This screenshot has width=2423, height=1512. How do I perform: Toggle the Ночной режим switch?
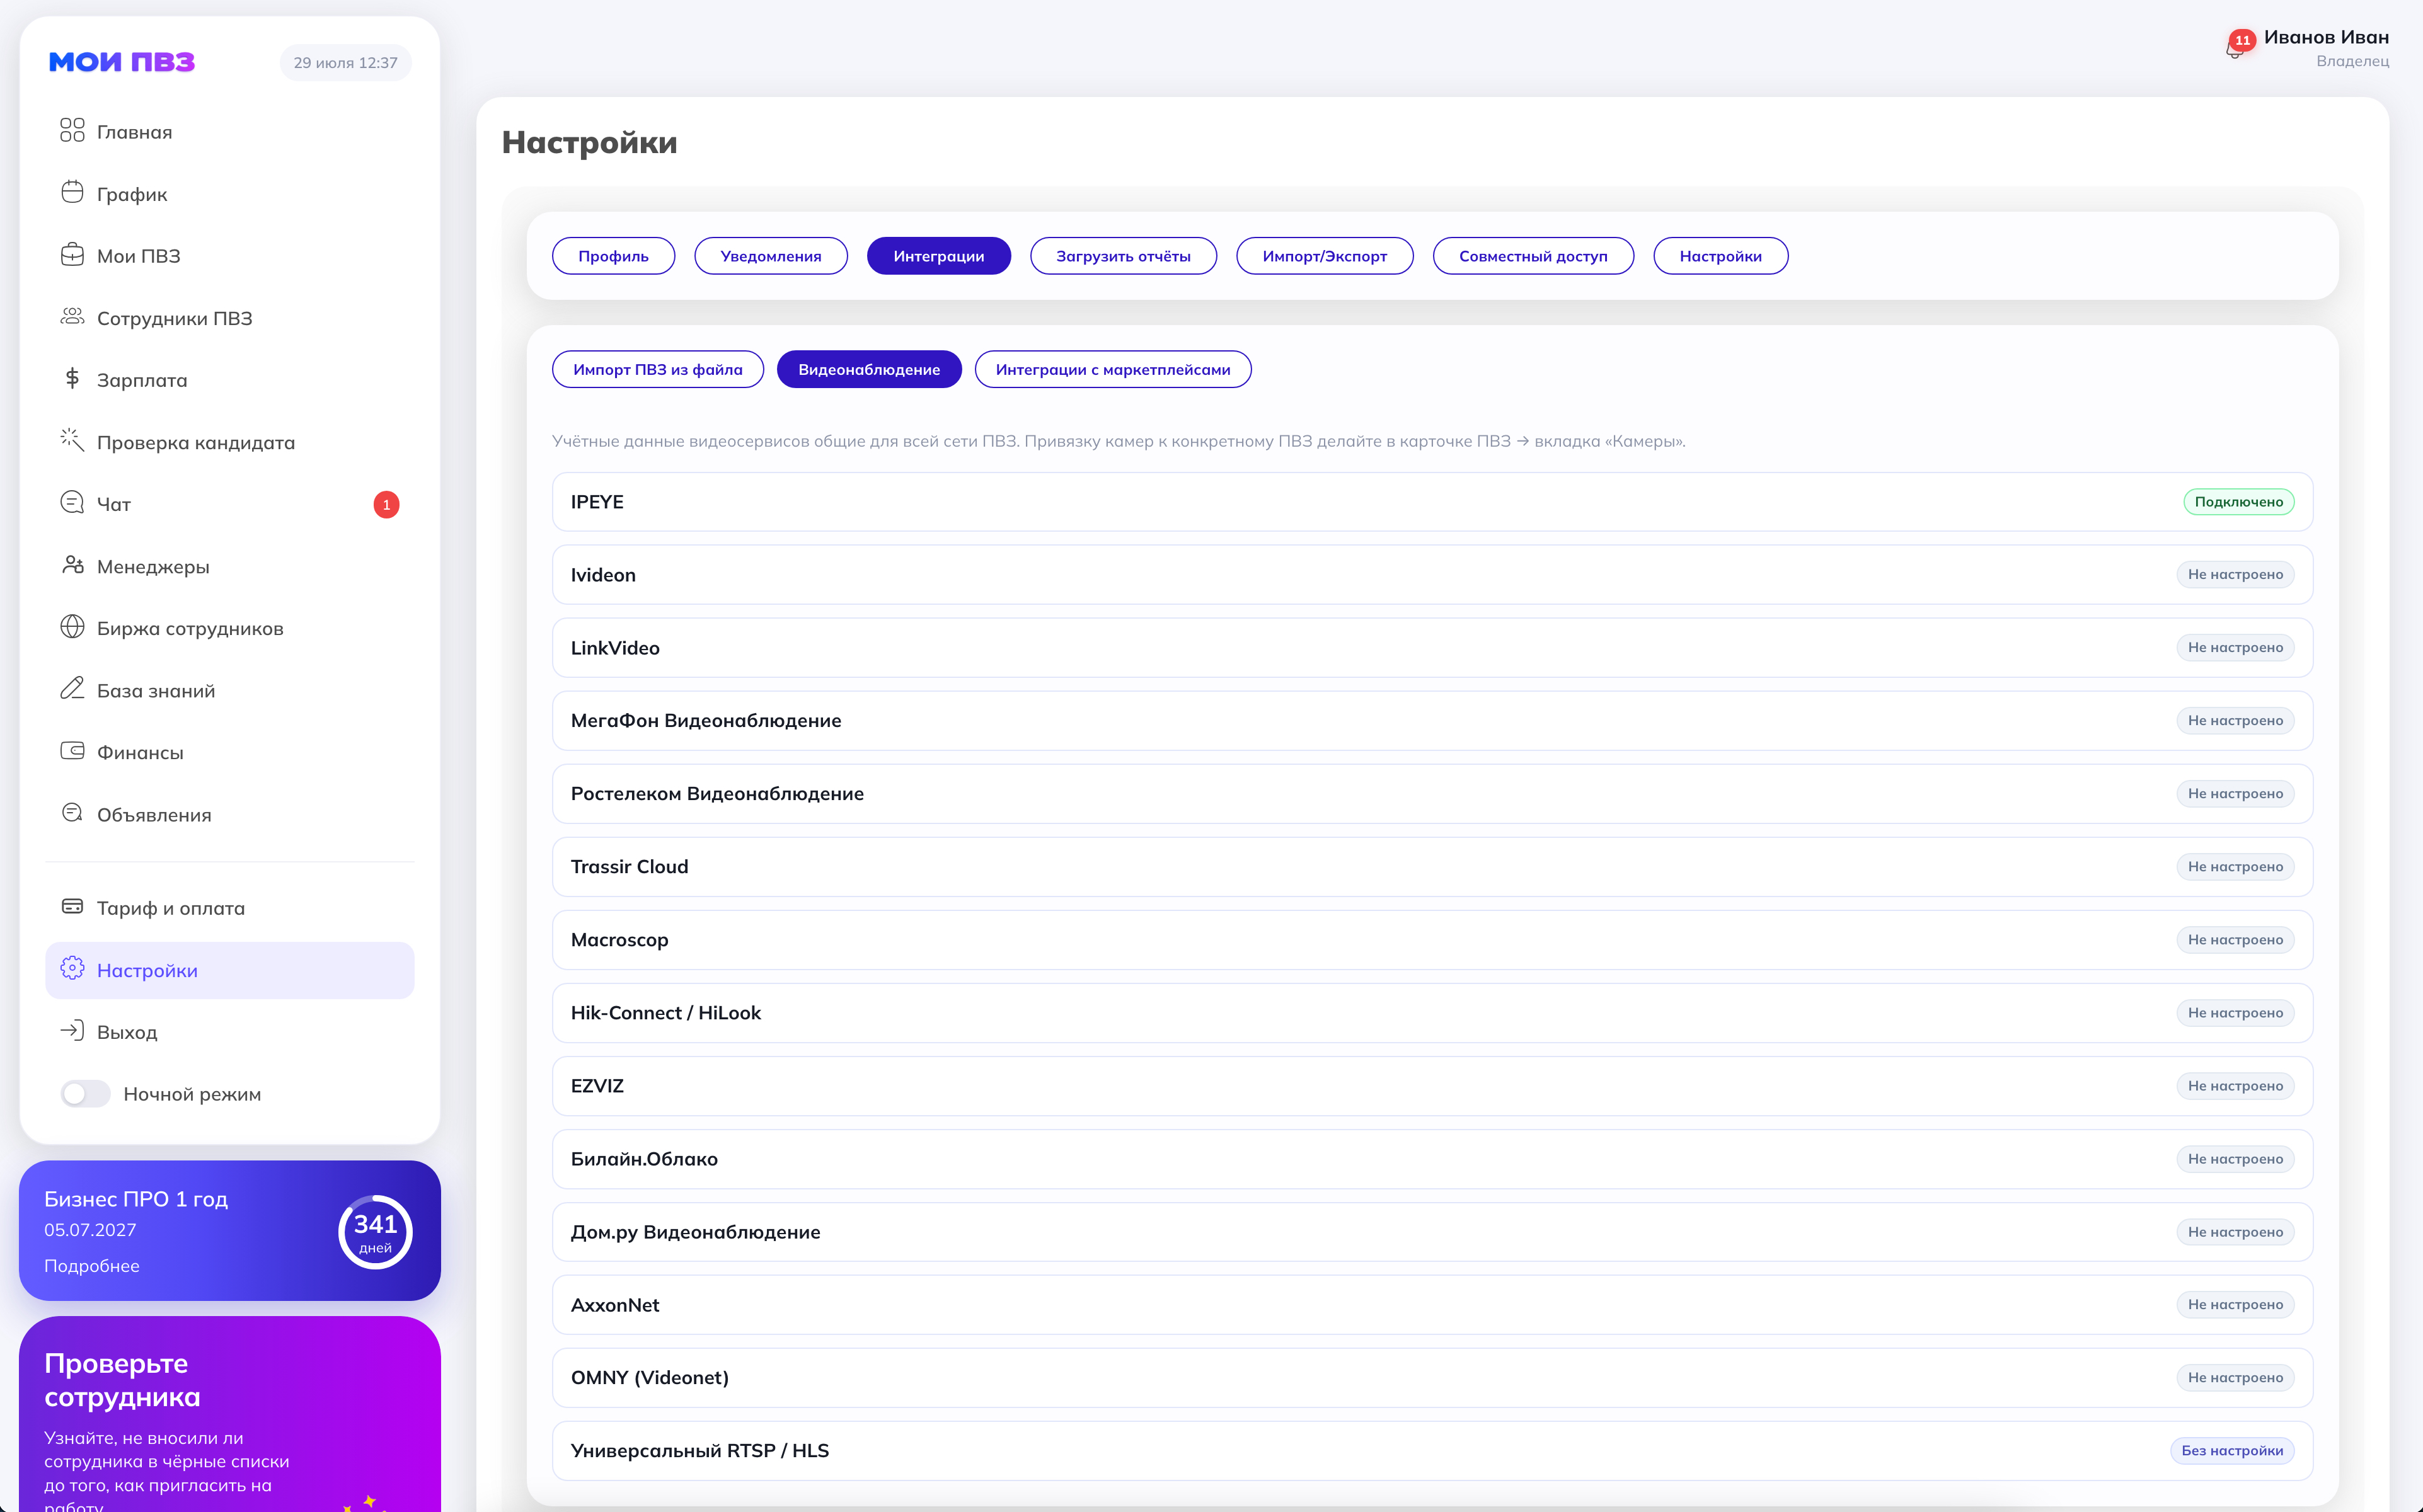point(85,1093)
